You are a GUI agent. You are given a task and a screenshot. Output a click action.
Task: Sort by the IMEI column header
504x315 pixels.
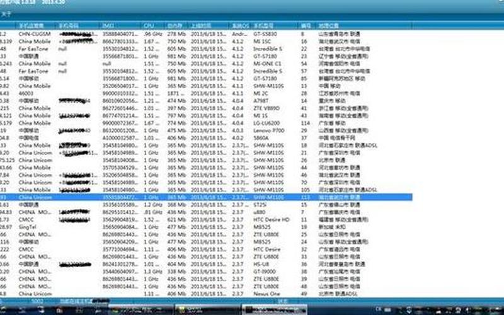coord(108,25)
